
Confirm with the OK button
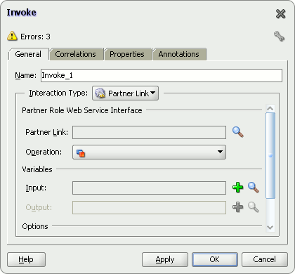[x=215, y=259]
